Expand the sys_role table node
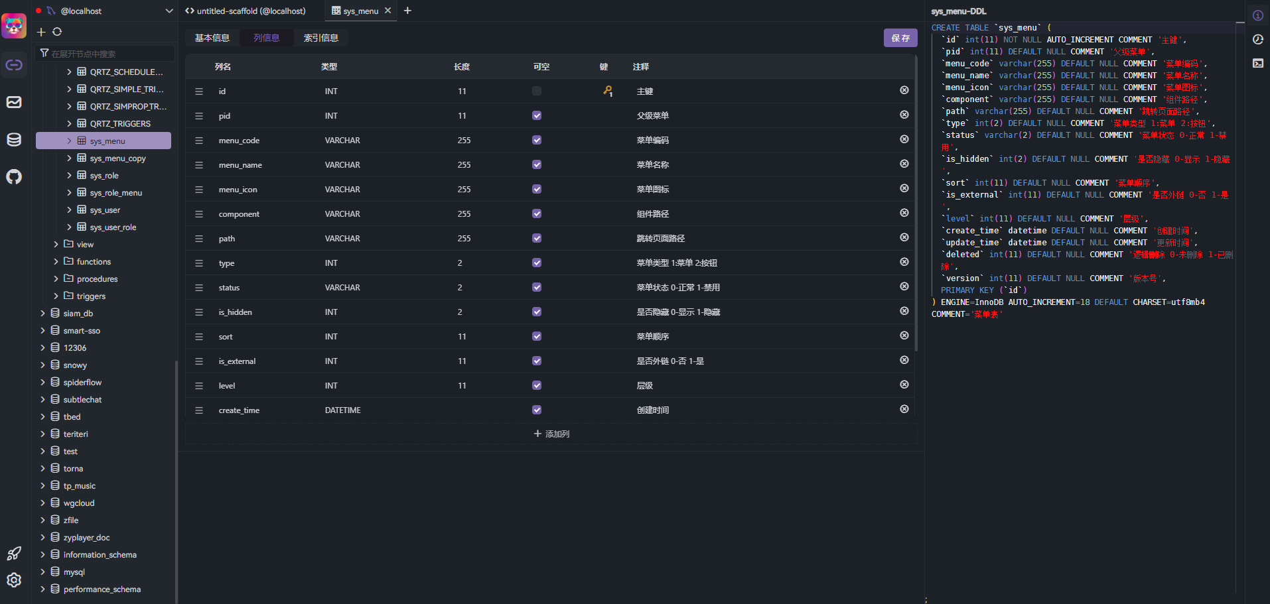 (70, 176)
